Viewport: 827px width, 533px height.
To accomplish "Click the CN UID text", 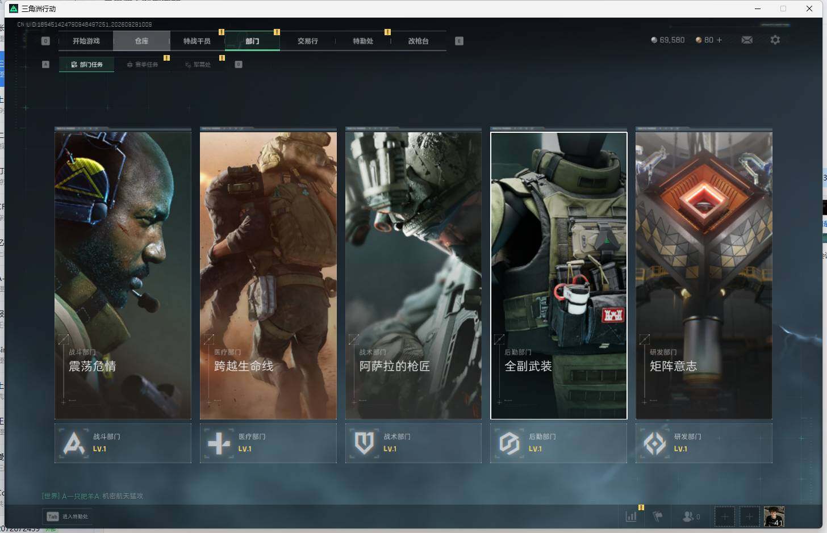I will tap(85, 24).
